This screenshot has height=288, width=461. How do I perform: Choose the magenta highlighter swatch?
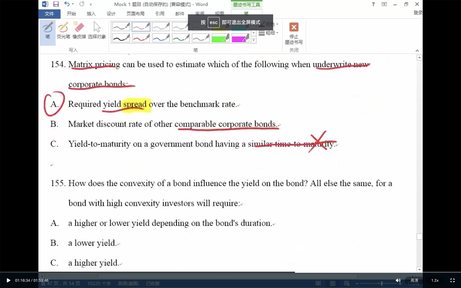coord(241,38)
